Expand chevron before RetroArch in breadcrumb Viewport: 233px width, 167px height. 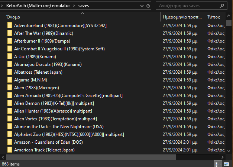tap(2, 6)
